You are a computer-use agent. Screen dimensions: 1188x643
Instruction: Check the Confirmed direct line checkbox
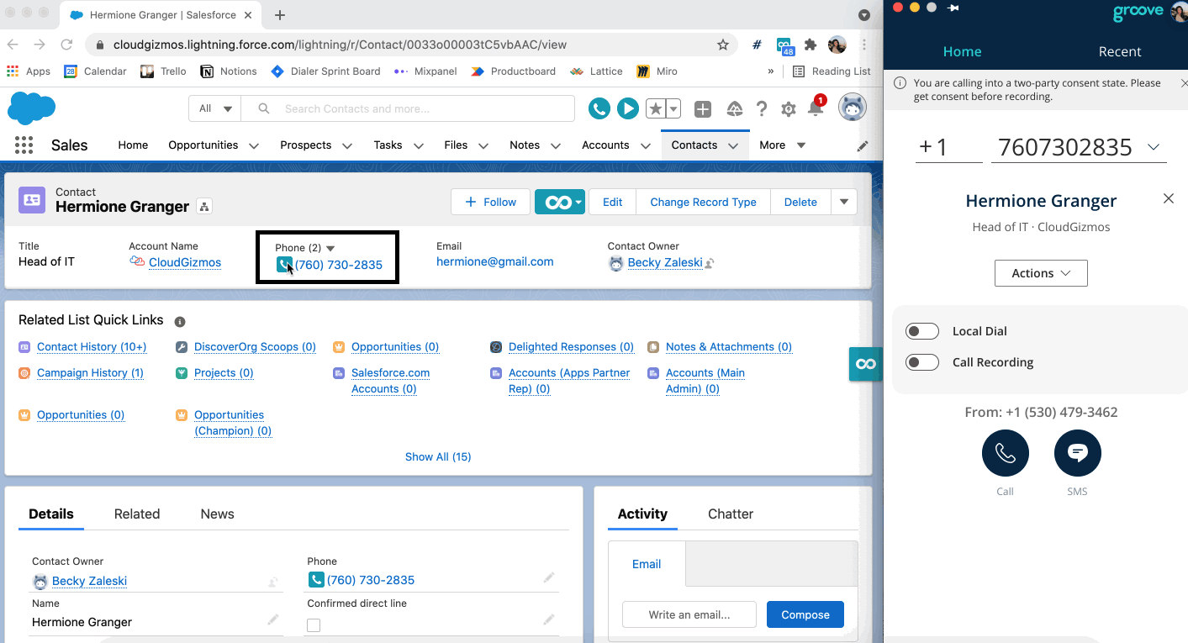click(314, 625)
